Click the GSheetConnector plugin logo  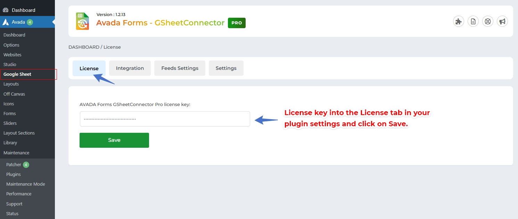click(83, 21)
